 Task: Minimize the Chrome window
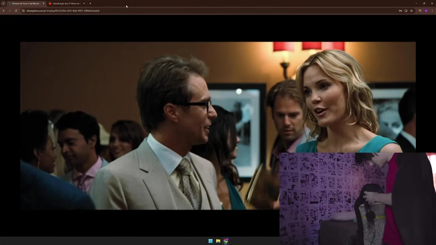[x=416, y=3]
